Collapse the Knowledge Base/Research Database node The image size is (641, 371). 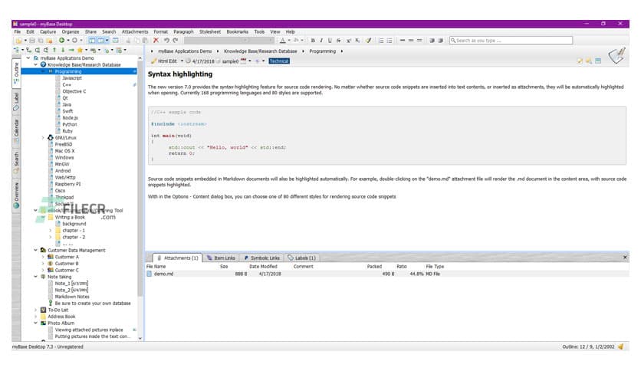pos(35,64)
